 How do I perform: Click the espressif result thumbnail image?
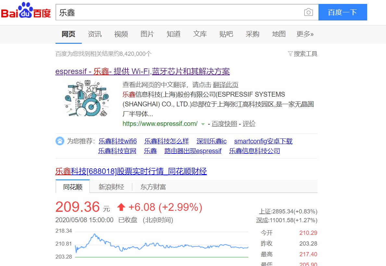(x=87, y=98)
